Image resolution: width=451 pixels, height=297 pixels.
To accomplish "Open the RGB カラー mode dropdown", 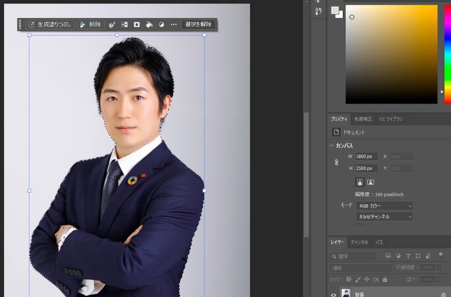I will pyautogui.click(x=385, y=206).
